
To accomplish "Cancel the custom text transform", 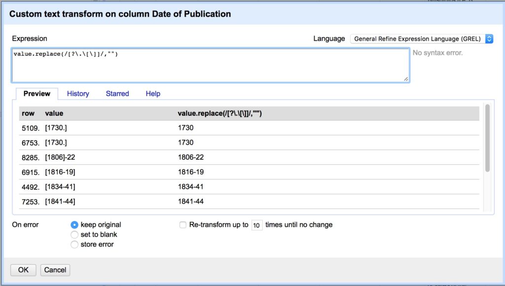I will pyautogui.click(x=55, y=270).
